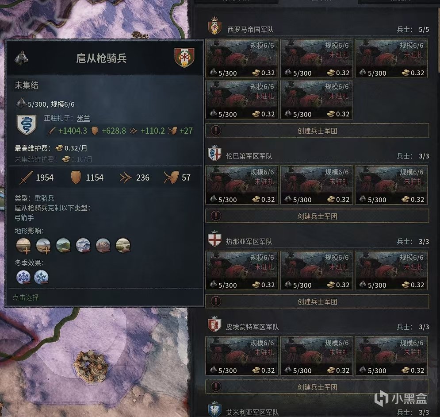
Task: Click the castle holding on the map
Action: (x=90, y=365)
